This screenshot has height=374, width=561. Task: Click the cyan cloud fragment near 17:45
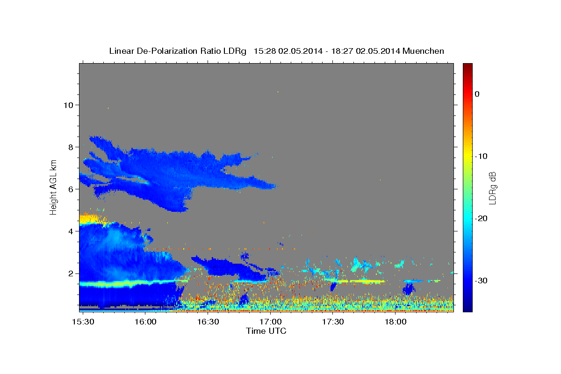point(361,265)
